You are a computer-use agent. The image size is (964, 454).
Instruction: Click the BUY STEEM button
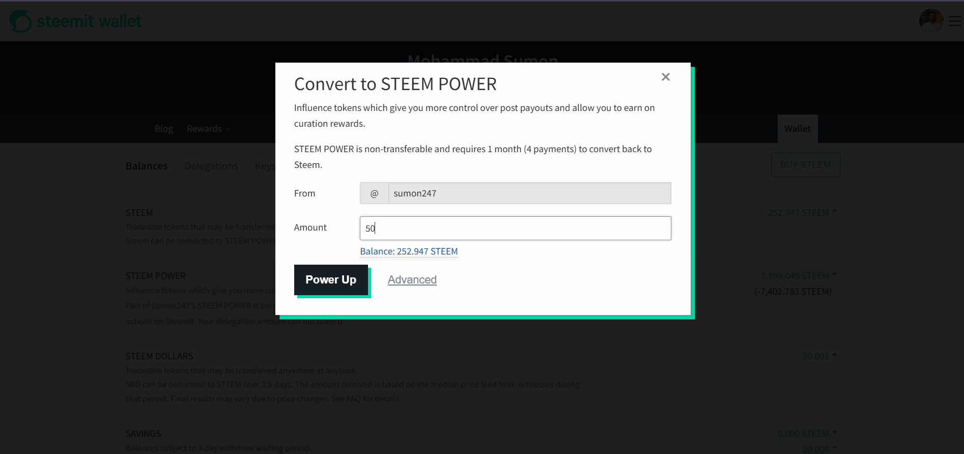point(805,165)
